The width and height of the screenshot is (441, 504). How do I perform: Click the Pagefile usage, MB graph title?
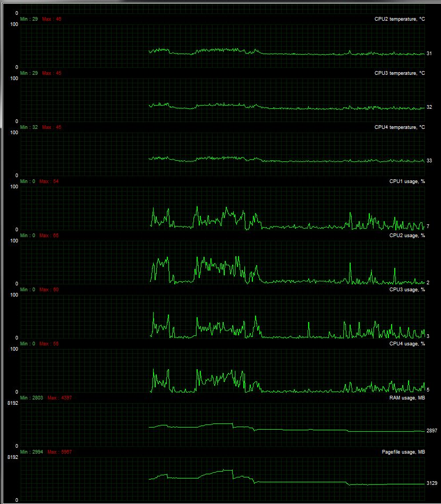click(403, 452)
